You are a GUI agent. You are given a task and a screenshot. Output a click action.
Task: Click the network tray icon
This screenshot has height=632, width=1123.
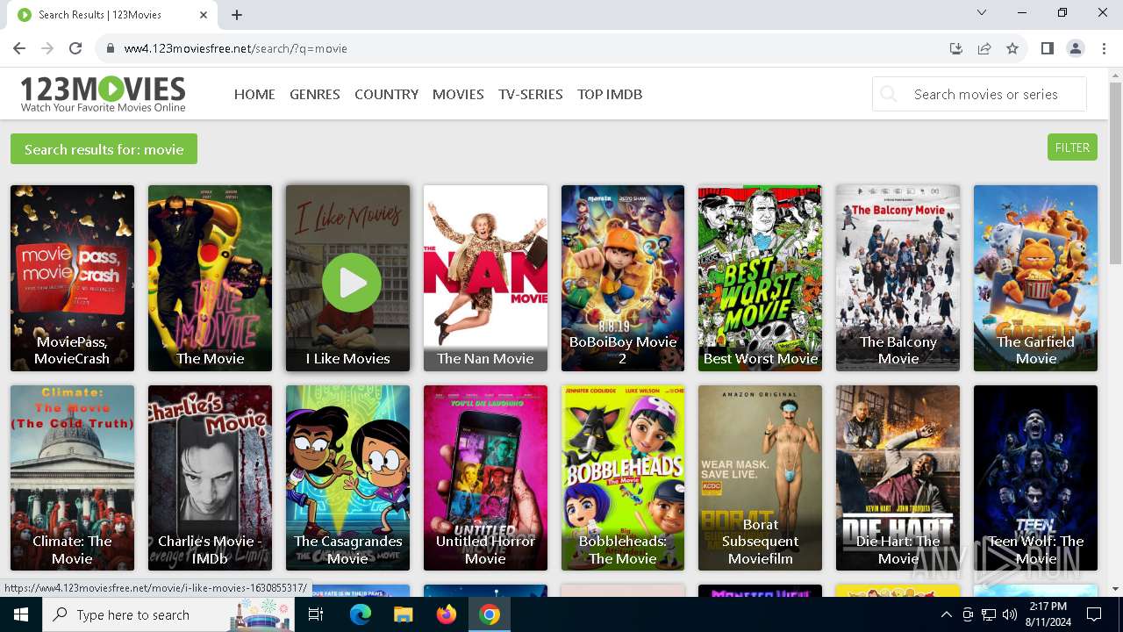(x=989, y=614)
